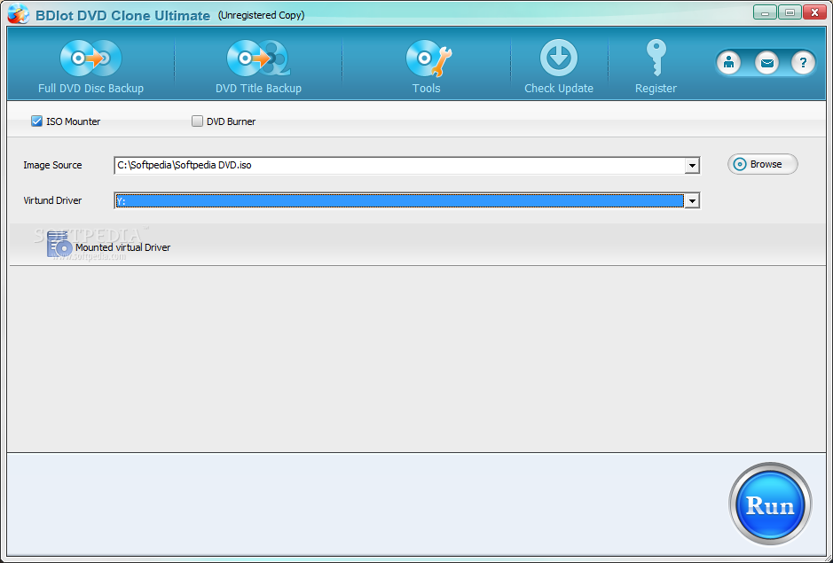The height and width of the screenshot is (563, 833).
Task: Click the BDlot app logo in title bar
Action: pyautogui.click(x=18, y=14)
